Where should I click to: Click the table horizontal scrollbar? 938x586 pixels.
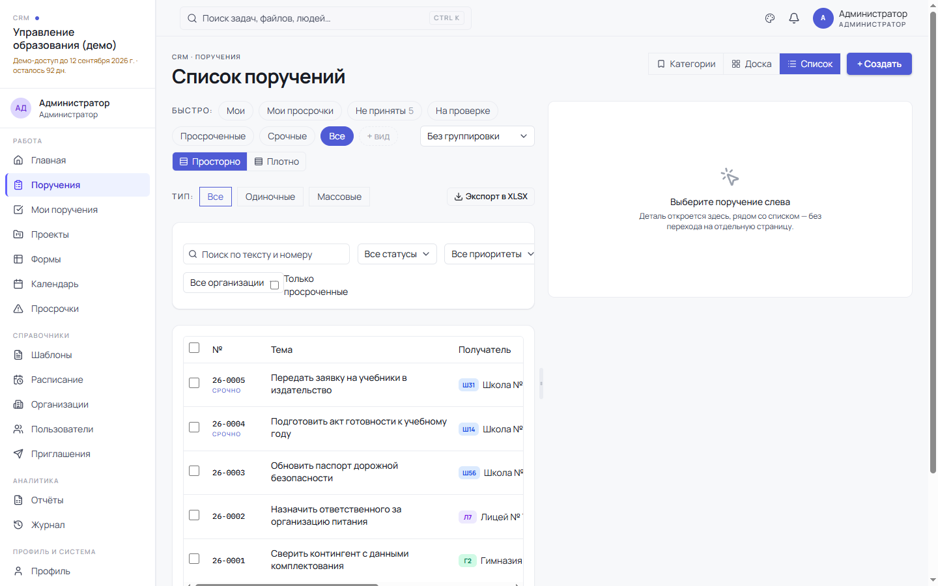point(287,585)
